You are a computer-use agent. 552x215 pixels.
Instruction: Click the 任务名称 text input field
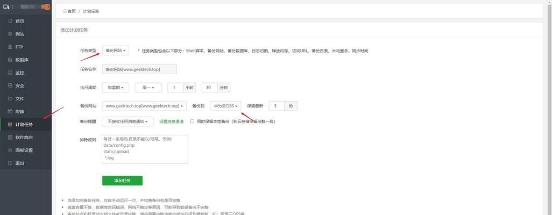(139, 69)
